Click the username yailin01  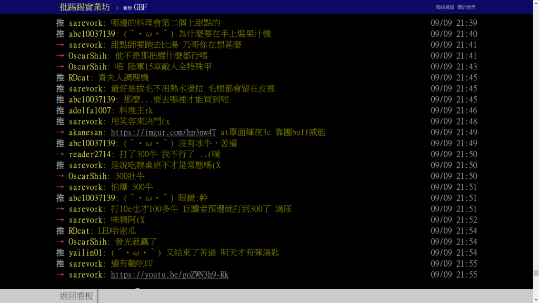click(86, 253)
